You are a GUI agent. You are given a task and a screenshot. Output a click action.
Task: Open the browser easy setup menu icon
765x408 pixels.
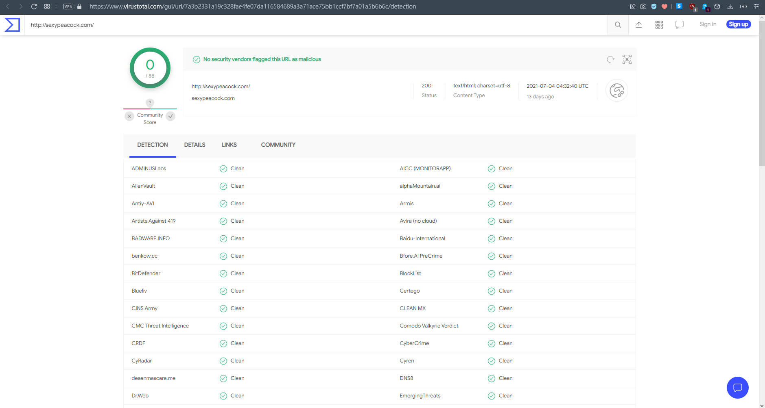coord(756,7)
